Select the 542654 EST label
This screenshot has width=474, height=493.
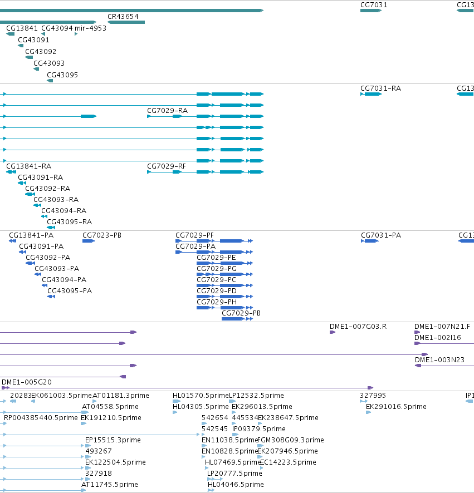pos(214,418)
